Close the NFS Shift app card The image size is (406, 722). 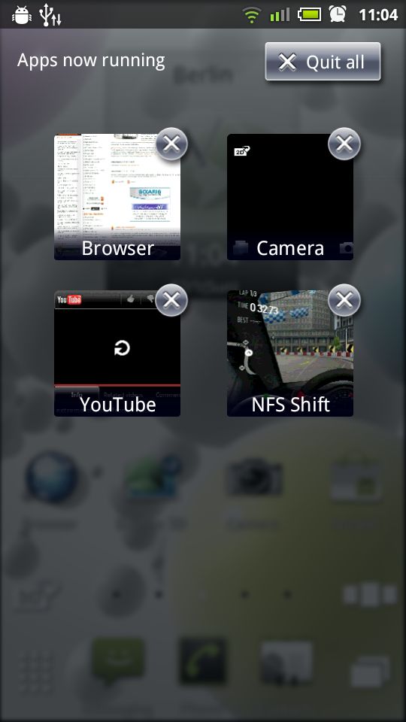point(344,300)
